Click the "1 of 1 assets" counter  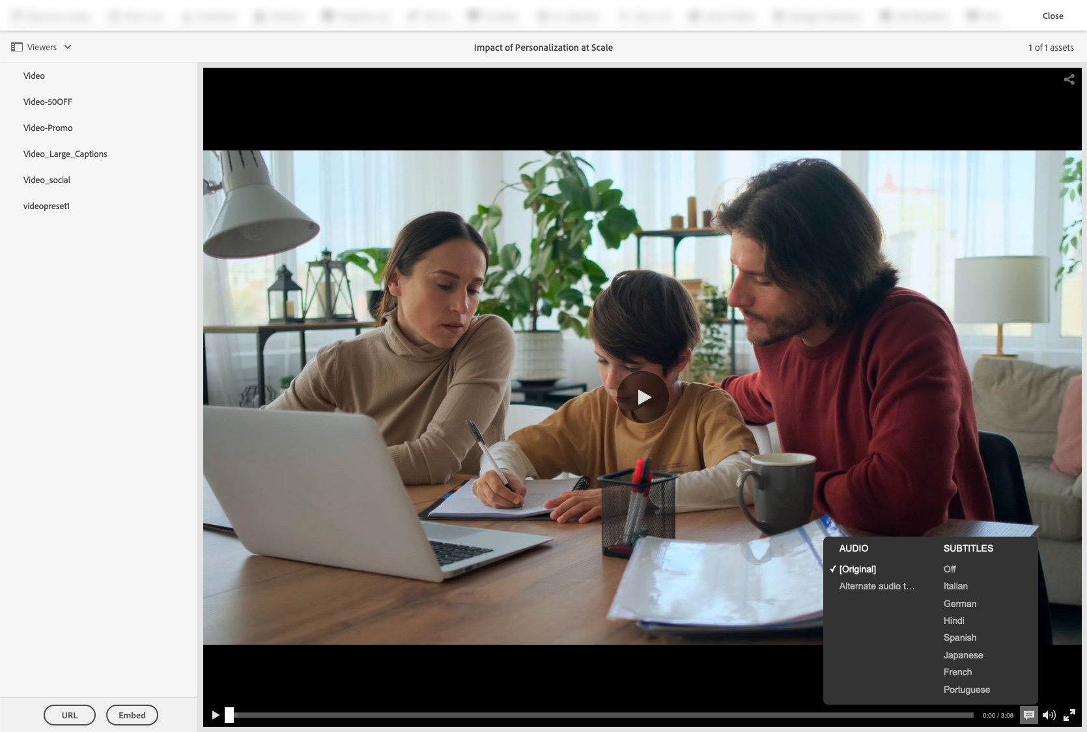tap(1051, 48)
